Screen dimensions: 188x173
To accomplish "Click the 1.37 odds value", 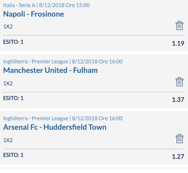I will 178,100.
